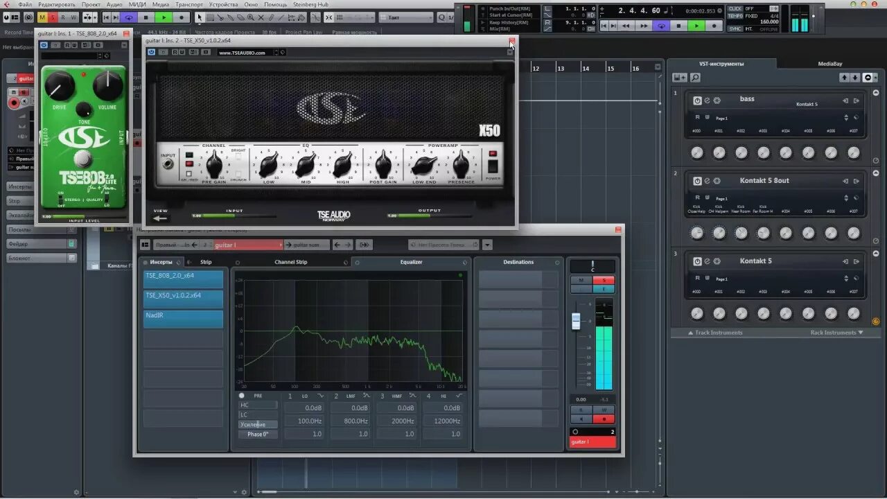Click the Phase 0° button
Image resolution: width=887 pixels, height=499 pixels.
[x=258, y=434]
